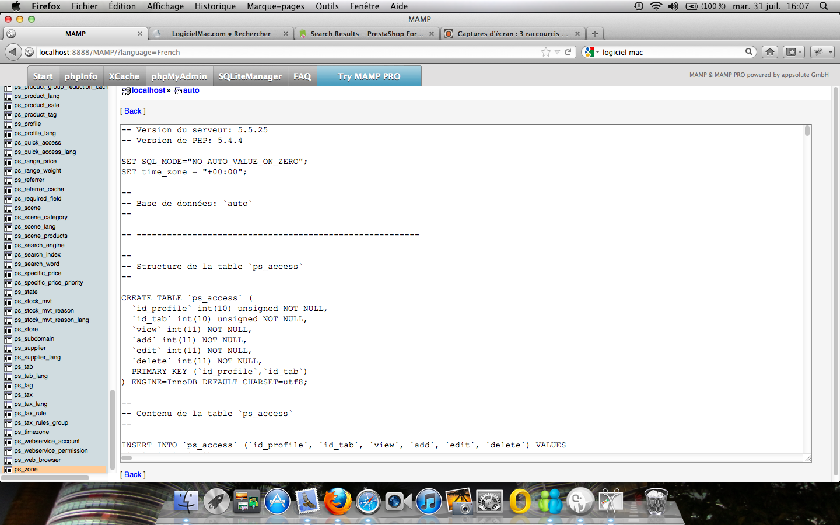Image resolution: width=840 pixels, height=525 pixels.
Task: Open the Historique menu
Action: pos(215,6)
